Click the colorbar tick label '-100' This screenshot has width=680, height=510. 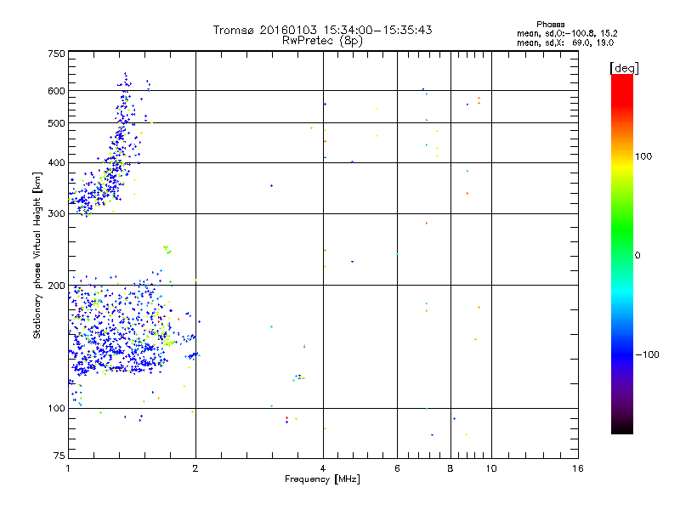point(647,354)
